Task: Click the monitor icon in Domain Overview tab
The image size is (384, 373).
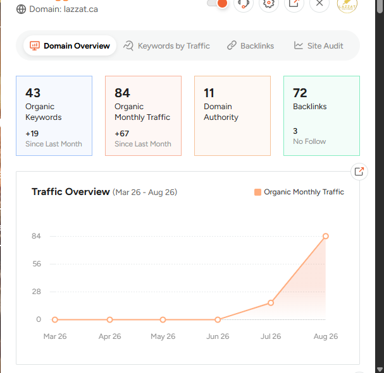Action: click(35, 45)
